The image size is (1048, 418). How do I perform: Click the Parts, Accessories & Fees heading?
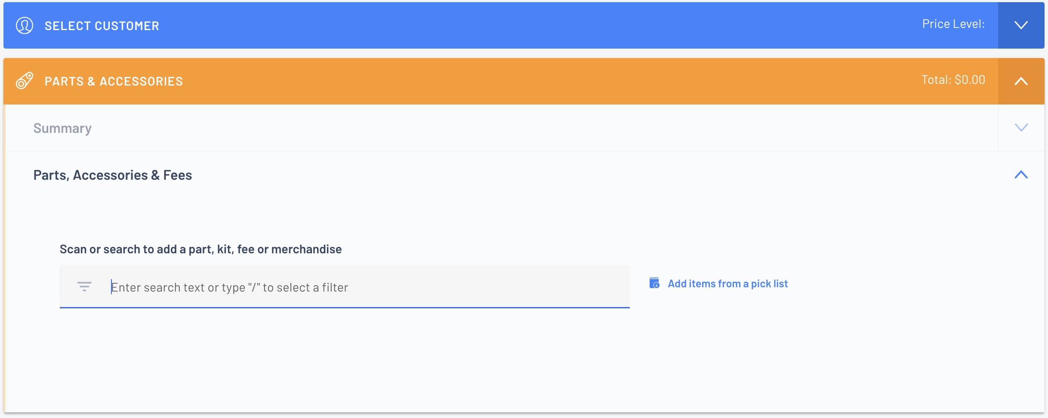click(x=113, y=175)
